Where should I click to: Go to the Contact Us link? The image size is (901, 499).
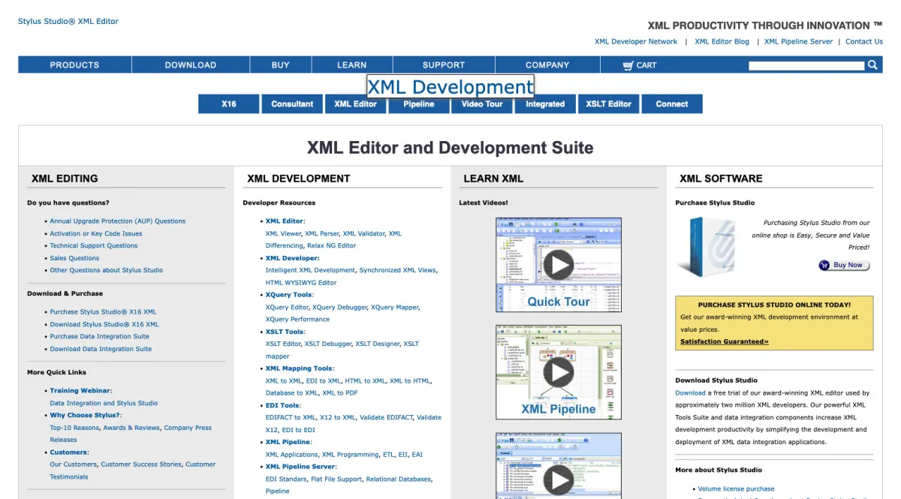click(863, 42)
